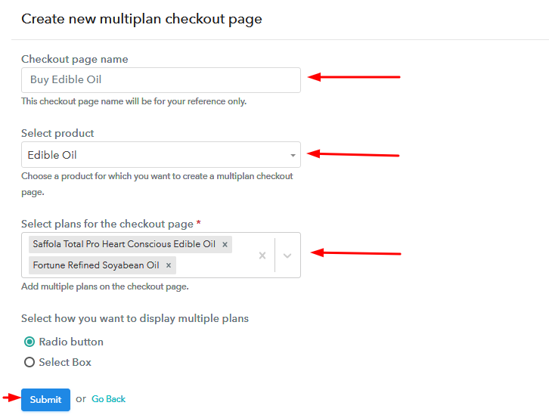Viewport: 549px width, 418px height.
Task: Click the Select product dropdown caret
Action: tap(293, 155)
